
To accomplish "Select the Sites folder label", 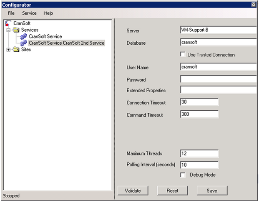I will point(26,49).
